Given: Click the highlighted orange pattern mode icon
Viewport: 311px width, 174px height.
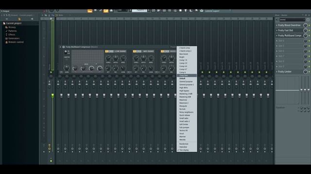Looking at the screenshot, I should (90, 11).
